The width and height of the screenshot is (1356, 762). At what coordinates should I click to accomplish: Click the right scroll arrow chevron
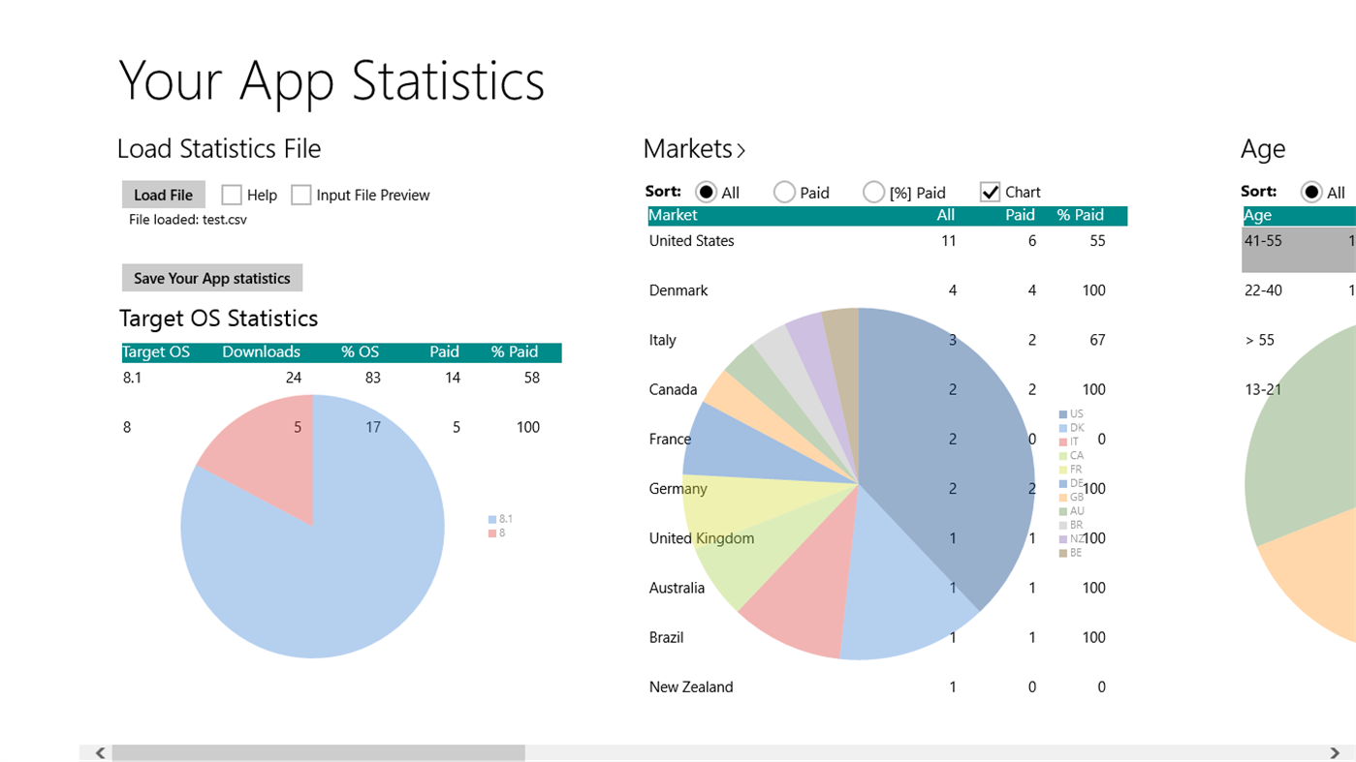[1338, 751]
